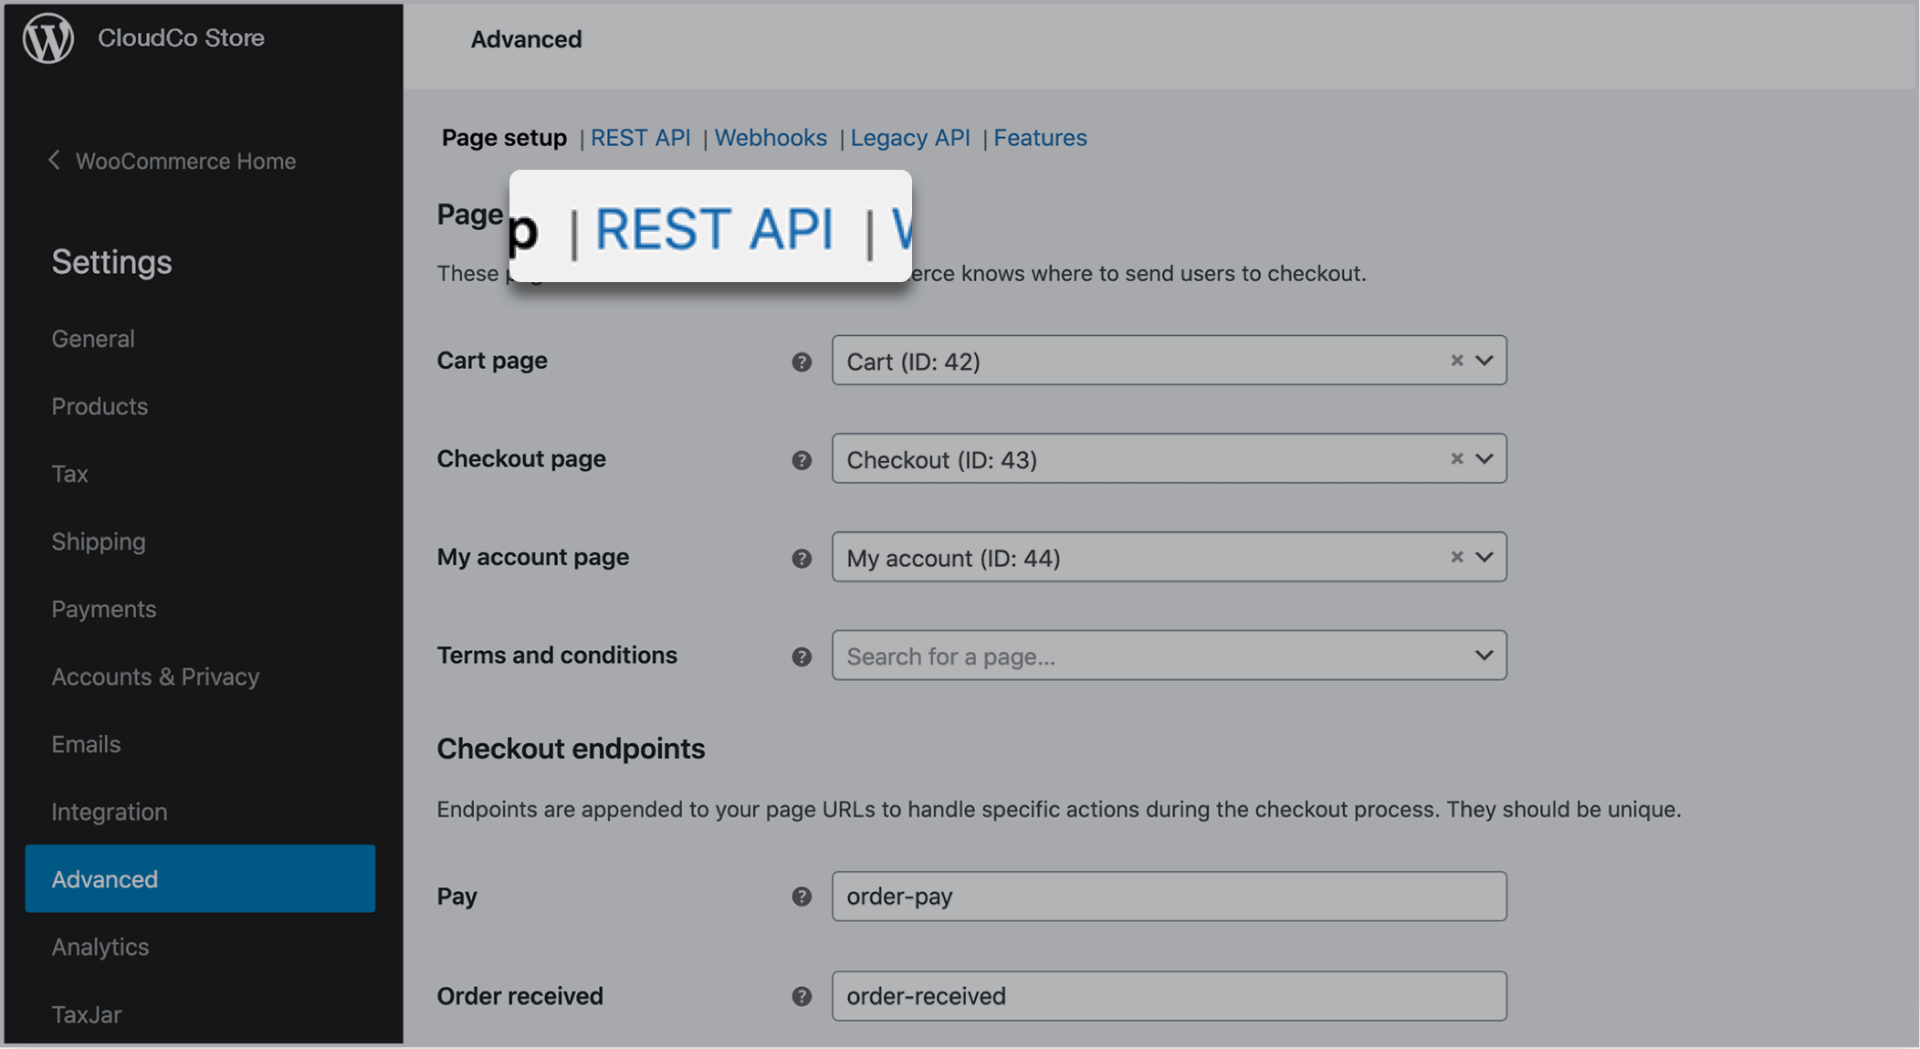
Task: Click help icon next to Checkout page
Action: click(x=802, y=460)
